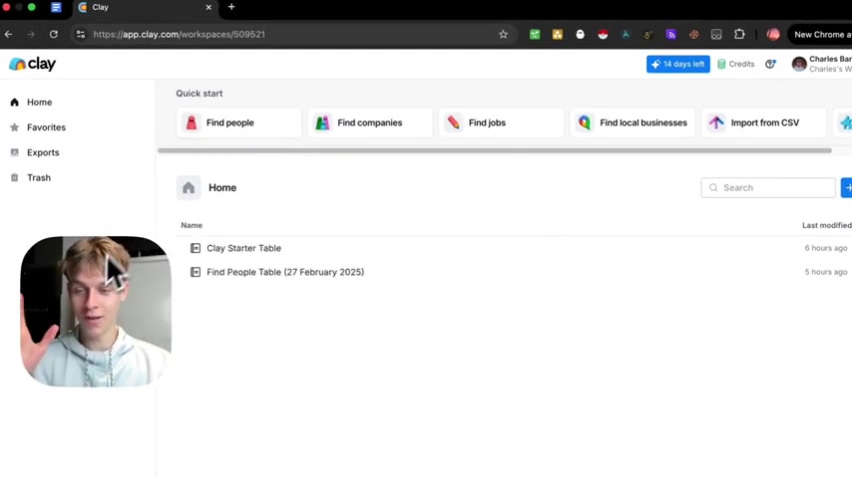This screenshot has width=852, height=478.
Task: Click the Find companies icon
Action: (322, 122)
